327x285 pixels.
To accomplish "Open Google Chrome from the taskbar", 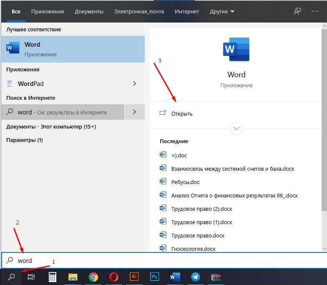I will click(93, 277).
